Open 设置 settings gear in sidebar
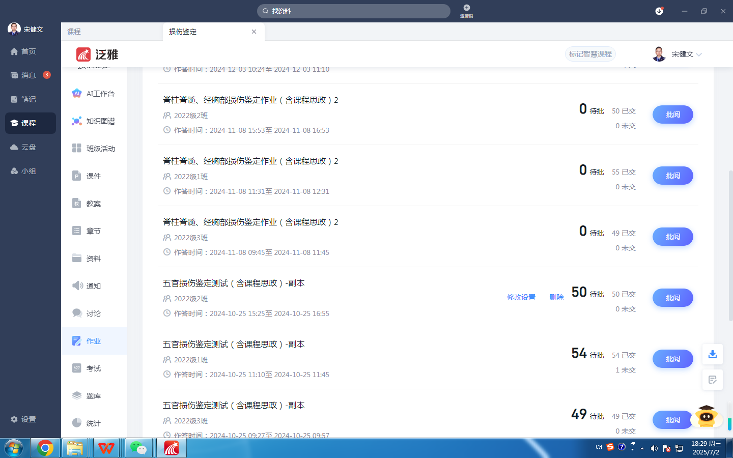Image resolution: width=733 pixels, height=458 pixels. tap(23, 419)
